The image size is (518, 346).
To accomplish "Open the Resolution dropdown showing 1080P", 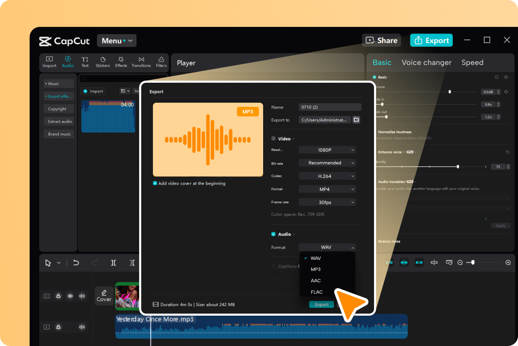I will 327,150.
